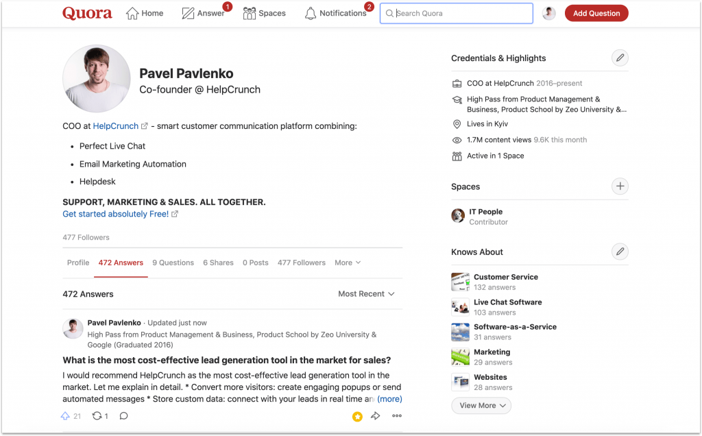Comment on the lead generation answer

tap(124, 416)
